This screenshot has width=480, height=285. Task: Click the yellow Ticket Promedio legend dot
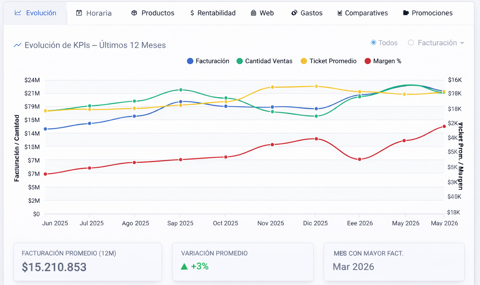tap(304, 61)
